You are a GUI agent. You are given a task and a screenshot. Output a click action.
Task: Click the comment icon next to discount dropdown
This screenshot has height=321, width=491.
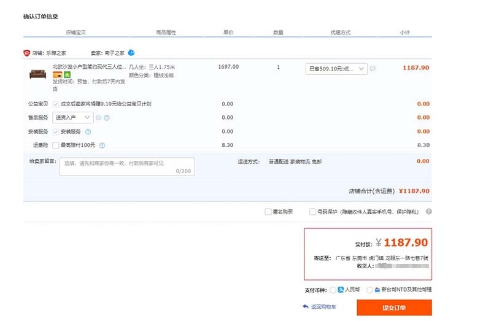(373, 69)
